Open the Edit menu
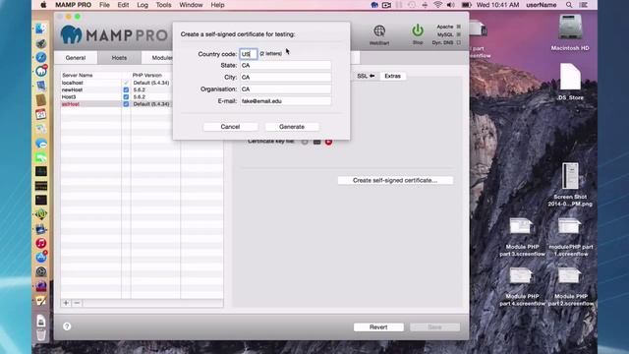Screen dimensions: 629x354 pos(123,5)
